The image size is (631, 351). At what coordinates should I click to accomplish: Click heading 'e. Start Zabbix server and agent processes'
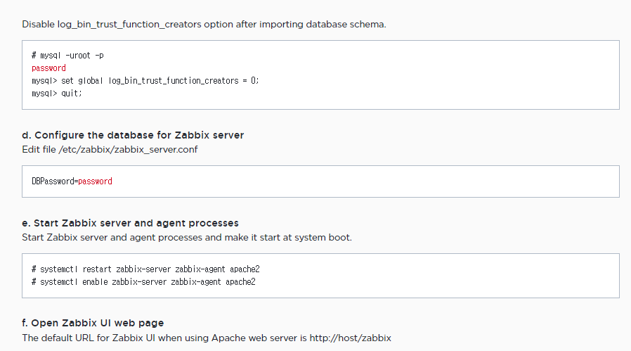(131, 223)
